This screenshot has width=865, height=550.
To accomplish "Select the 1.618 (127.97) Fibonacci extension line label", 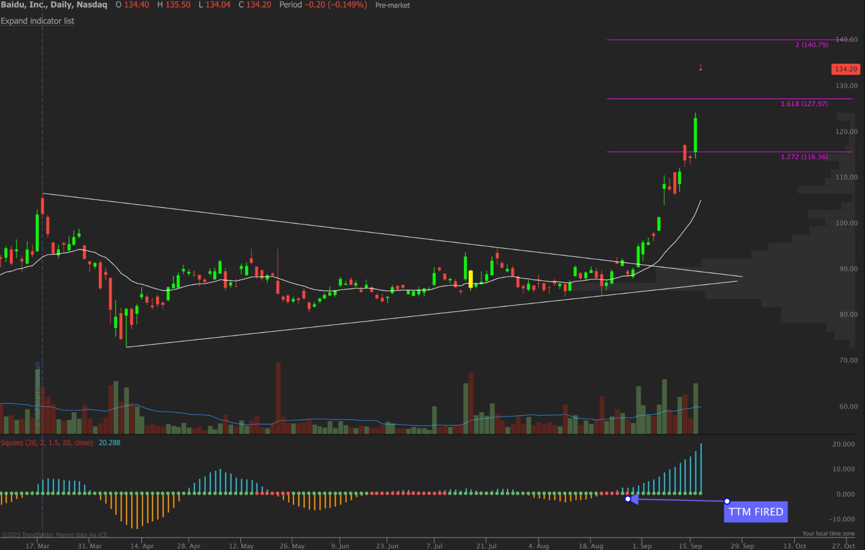I will pos(804,104).
